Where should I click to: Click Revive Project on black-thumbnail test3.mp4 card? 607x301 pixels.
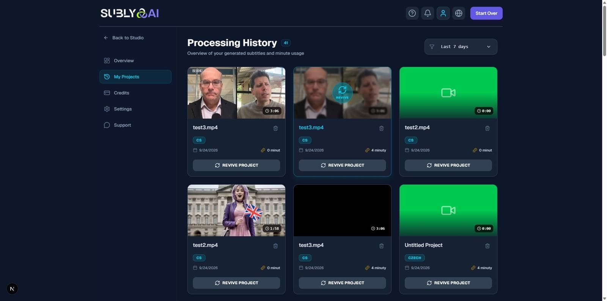click(342, 283)
